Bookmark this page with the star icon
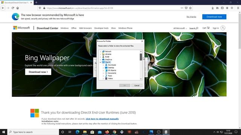This screenshot has height=135, width=241. pos(191,8)
